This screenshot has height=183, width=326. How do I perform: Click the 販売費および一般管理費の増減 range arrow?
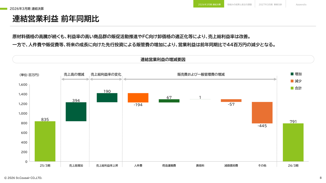[x=200, y=79]
